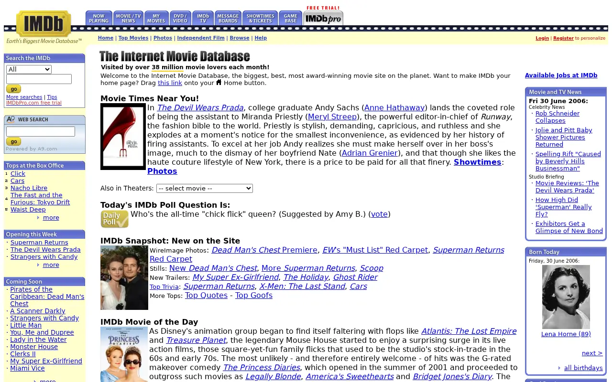
Task: Open the Message Boards tab
Action: click(228, 18)
